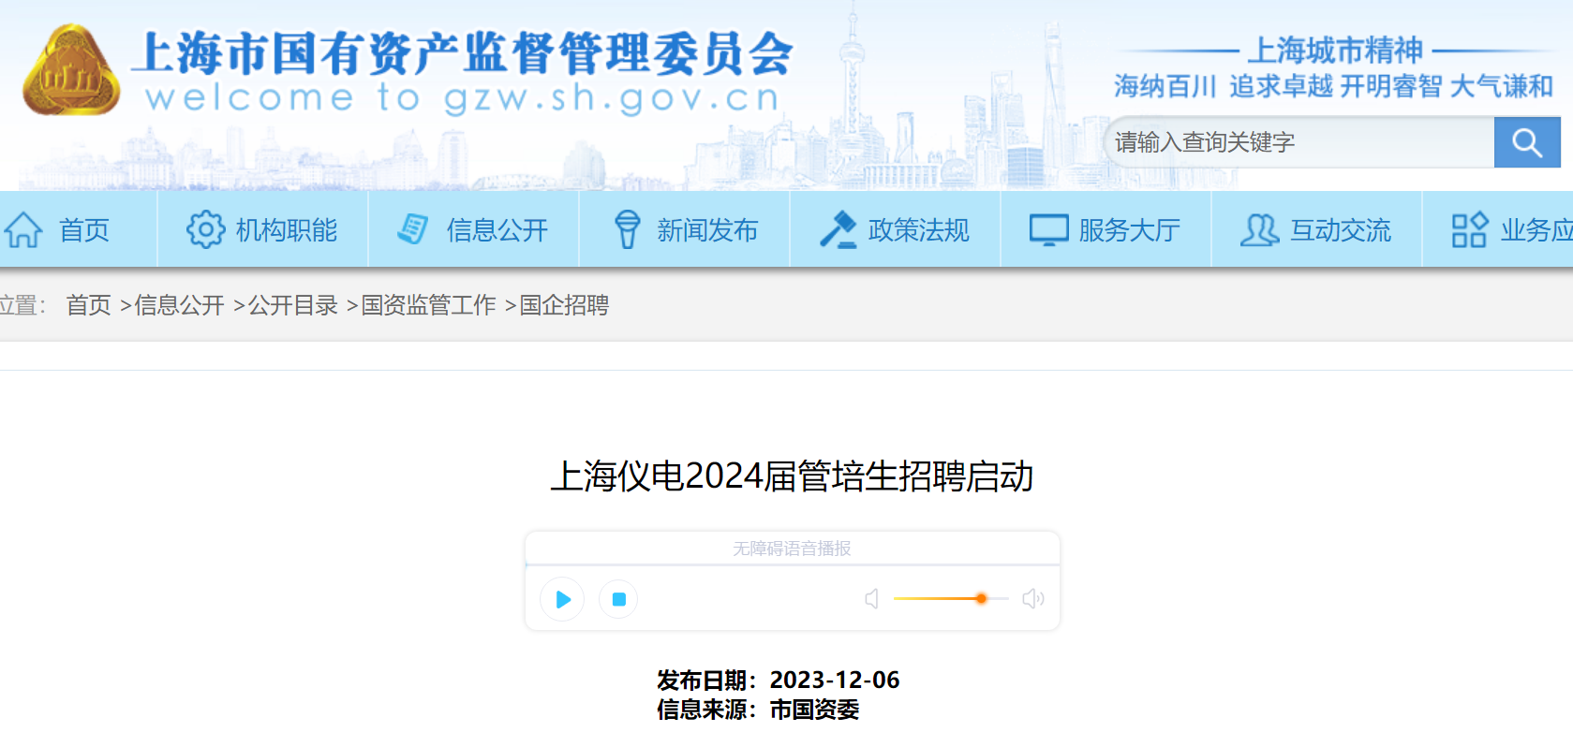The image size is (1573, 732).
Task: Click the golden site emblem logo
Action: pyautogui.click(x=71, y=71)
